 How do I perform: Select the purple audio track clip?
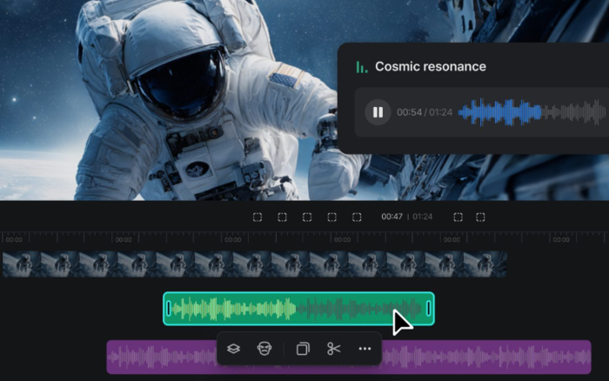(x=485, y=358)
